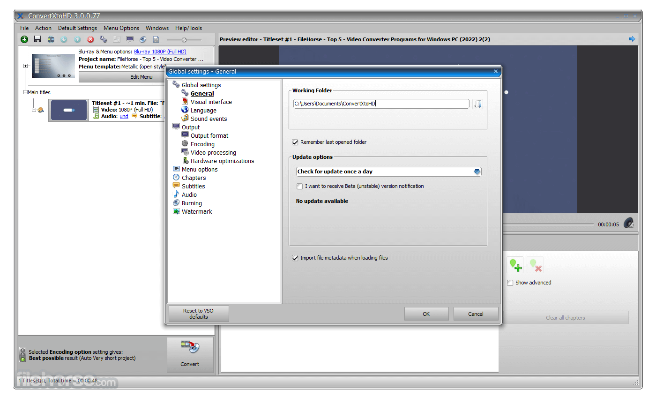Click the green Add chapter marker icon

[x=515, y=265]
